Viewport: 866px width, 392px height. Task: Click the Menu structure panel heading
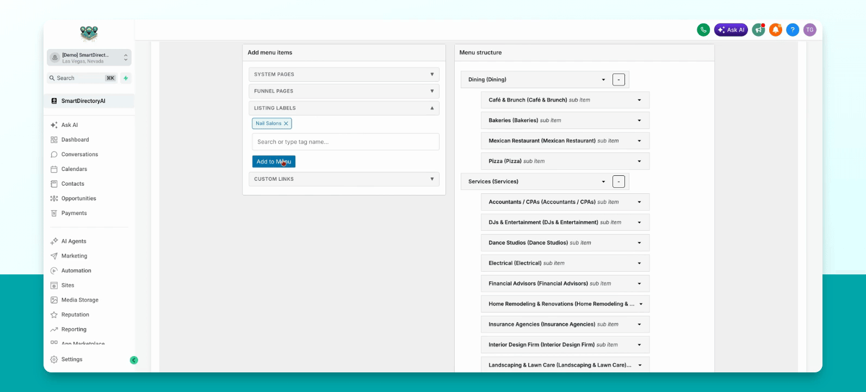pos(480,53)
